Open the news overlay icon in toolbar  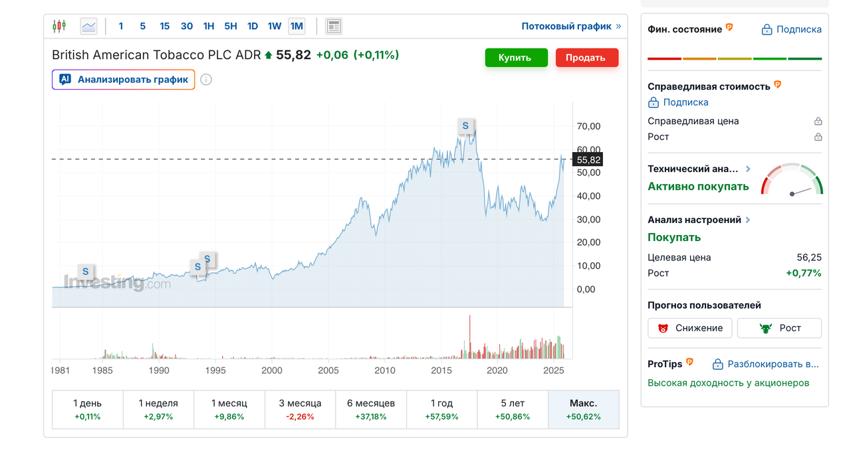334,27
